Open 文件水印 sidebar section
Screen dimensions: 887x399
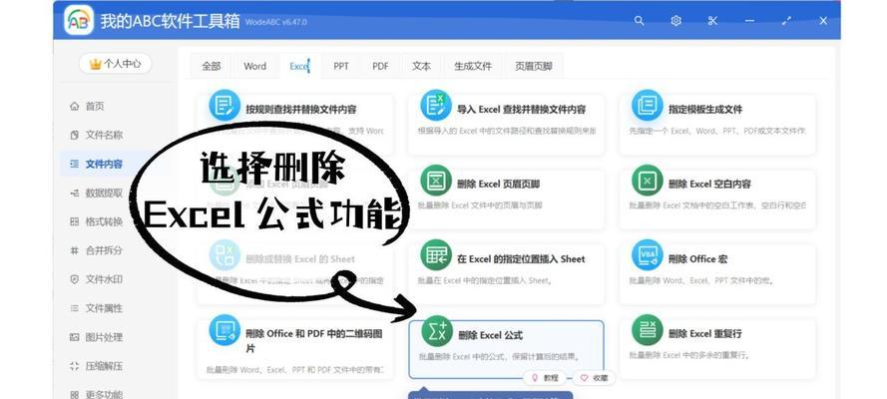(104, 279)
